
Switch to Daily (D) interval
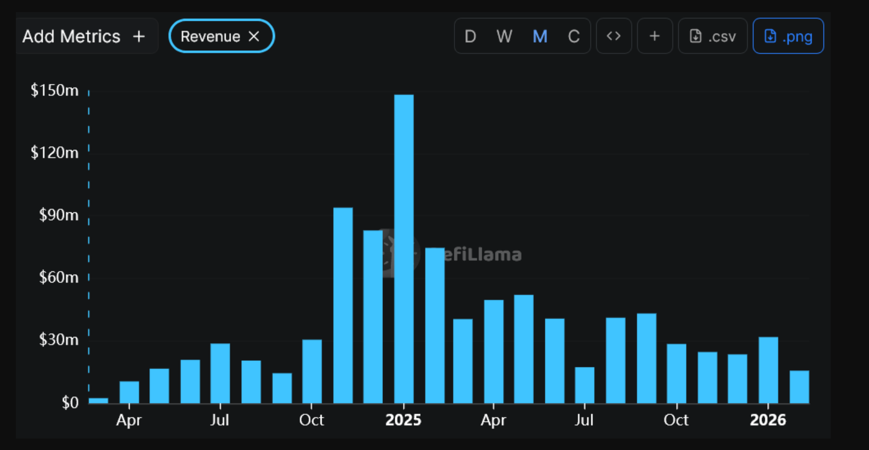470,37
